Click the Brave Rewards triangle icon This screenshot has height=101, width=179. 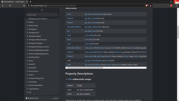click(150, 6)
